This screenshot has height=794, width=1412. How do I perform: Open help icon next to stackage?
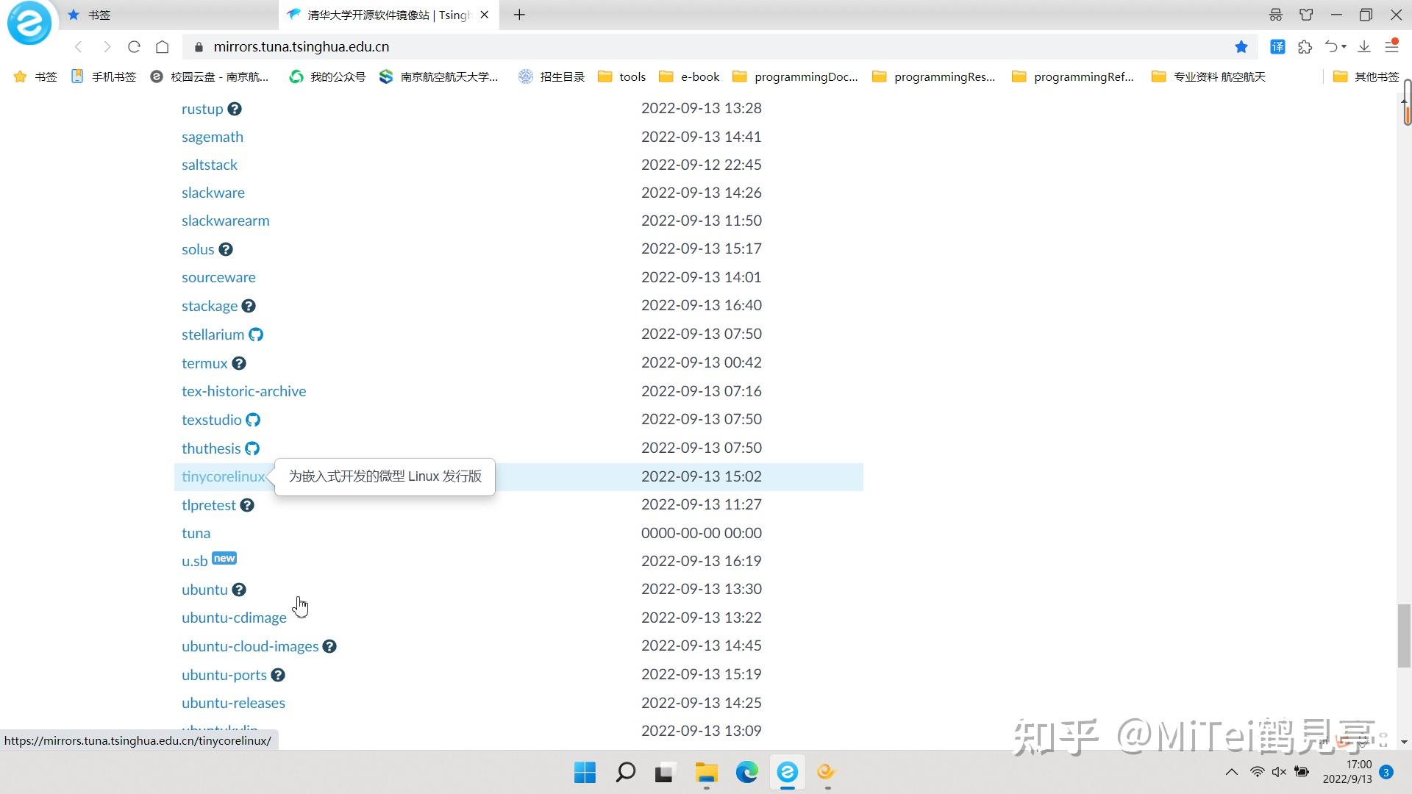[249, 306]
